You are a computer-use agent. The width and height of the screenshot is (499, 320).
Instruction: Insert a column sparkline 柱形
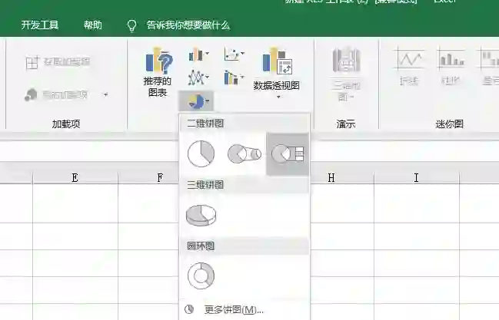[451, 68]
